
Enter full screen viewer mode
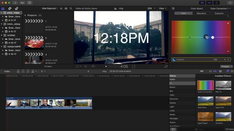(x=166, y=66)
